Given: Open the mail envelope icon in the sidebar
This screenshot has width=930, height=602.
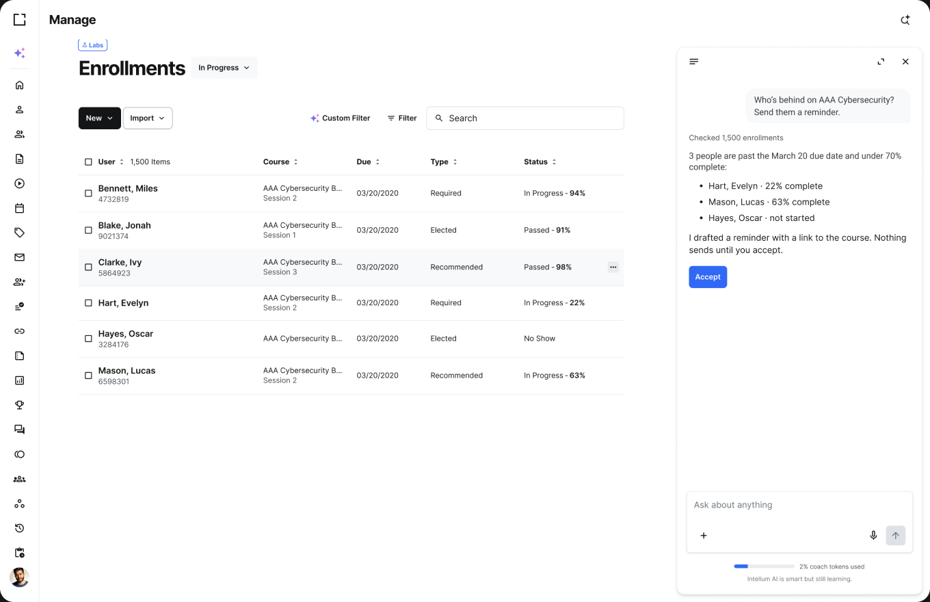Looking at the screenshot, I should (x=19, y=257).
